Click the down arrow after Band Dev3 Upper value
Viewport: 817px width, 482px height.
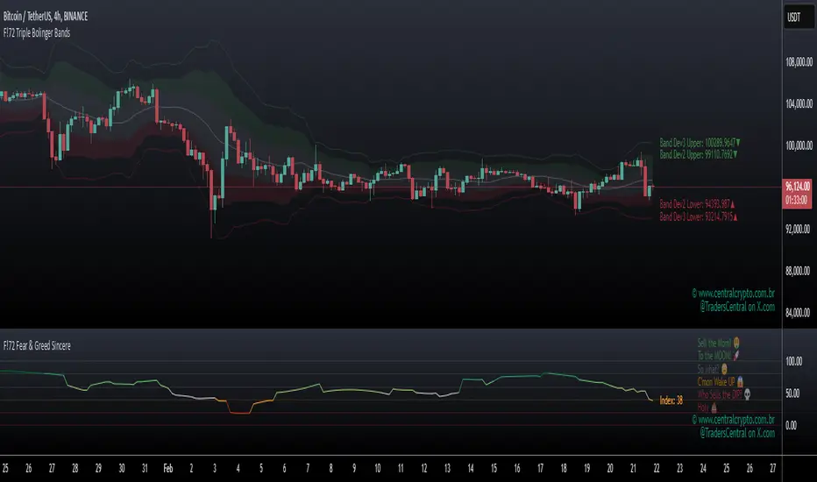point(738,142)
